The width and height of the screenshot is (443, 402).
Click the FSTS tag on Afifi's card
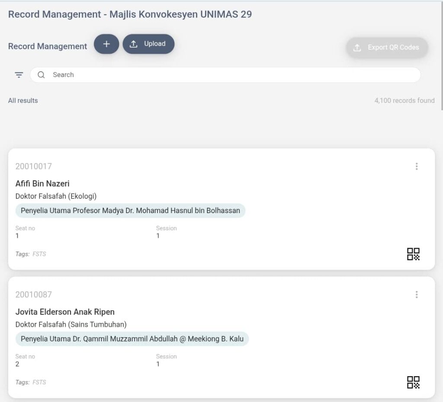(39, 254)
